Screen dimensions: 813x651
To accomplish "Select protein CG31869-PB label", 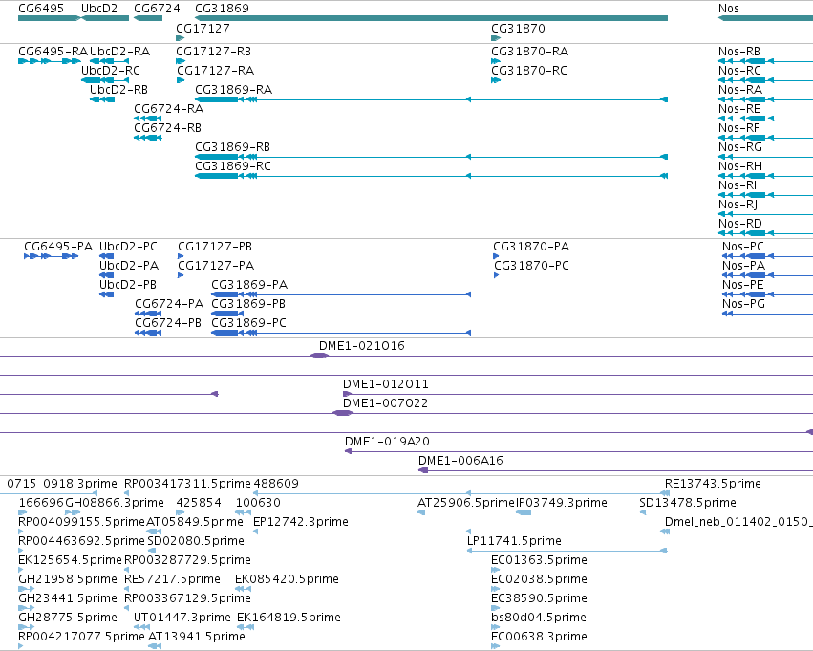I will [x=248, y=304].
